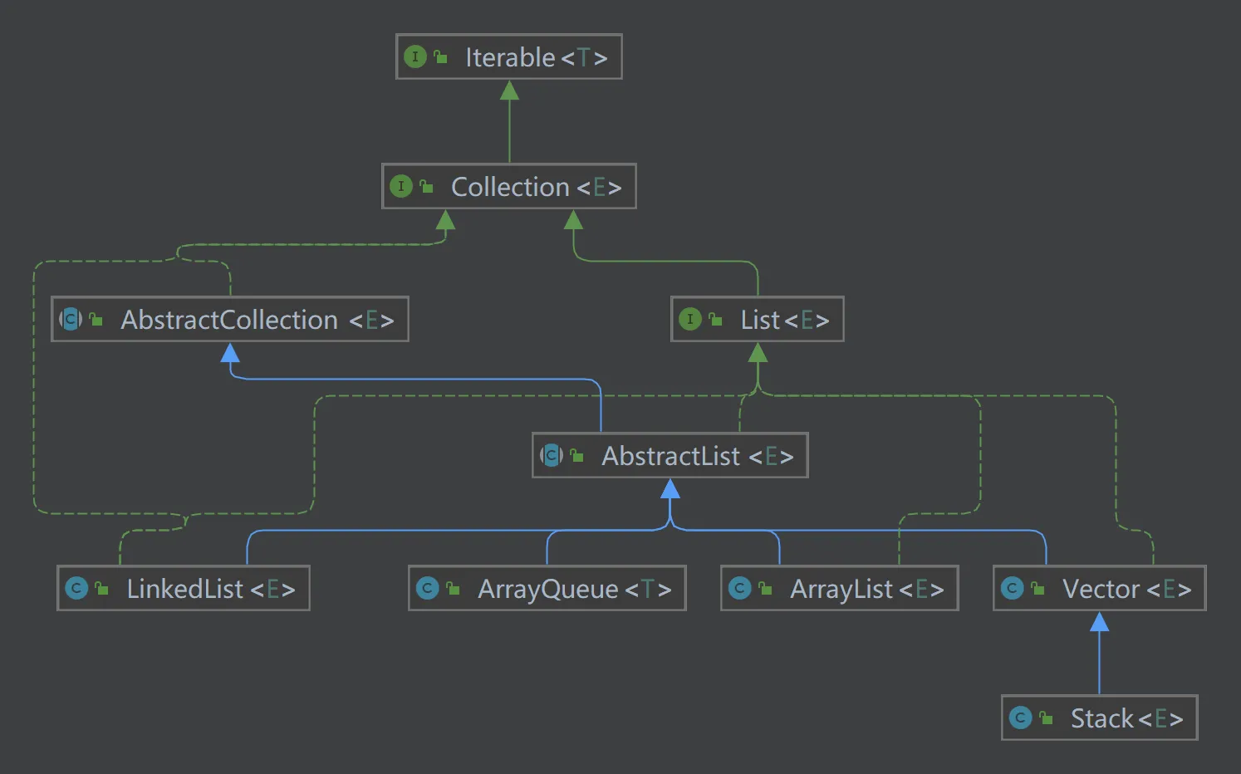Select the Vector<E> class label
The image size is (1241, 774).
pos(1126,589)
